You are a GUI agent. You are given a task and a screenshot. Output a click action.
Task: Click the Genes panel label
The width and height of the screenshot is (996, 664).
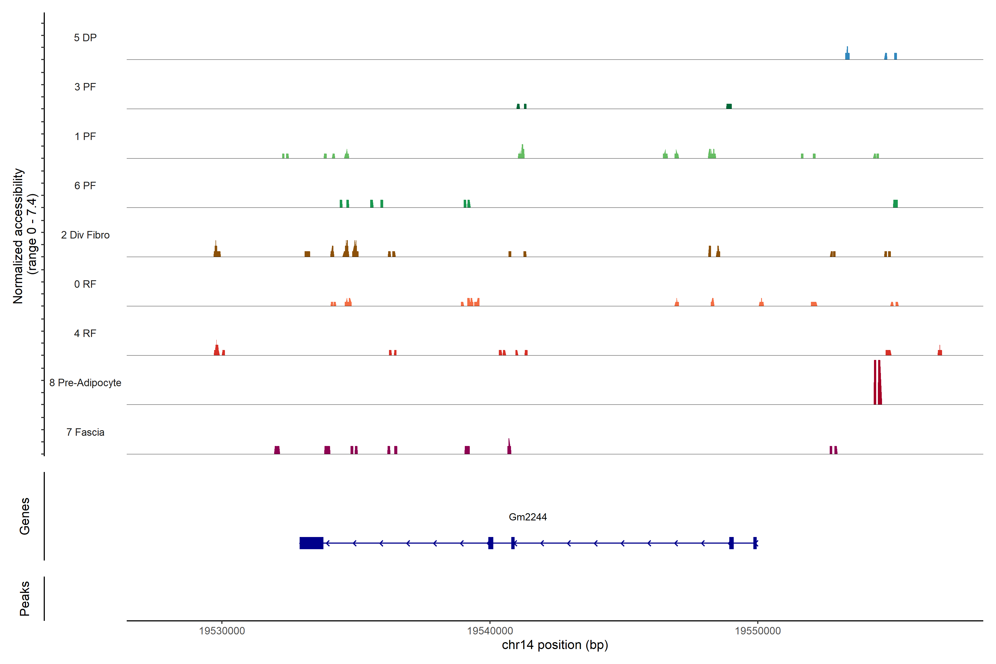25,516
